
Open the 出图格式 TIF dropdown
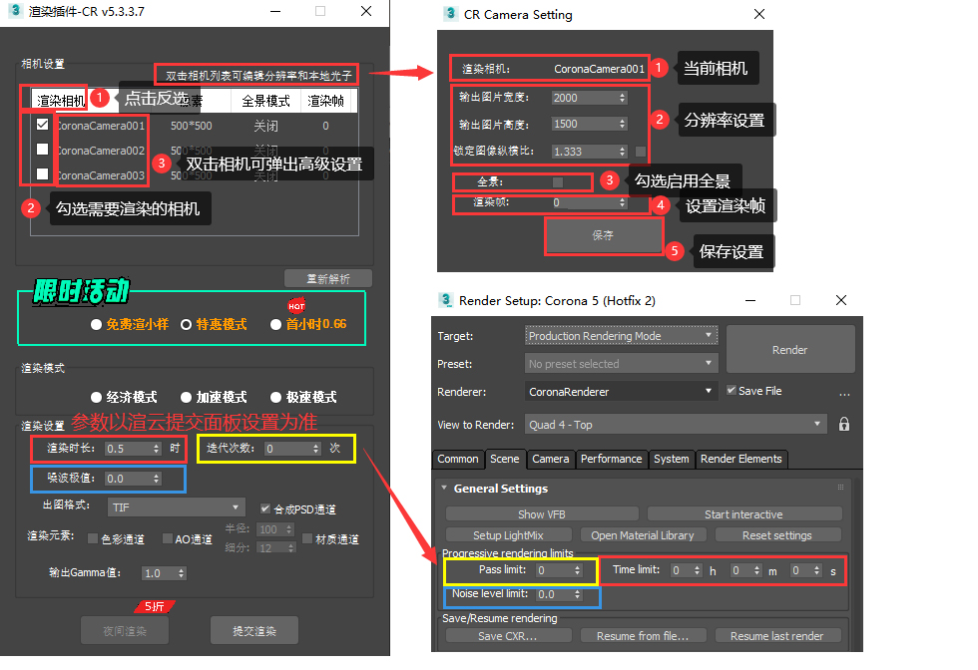176,507
